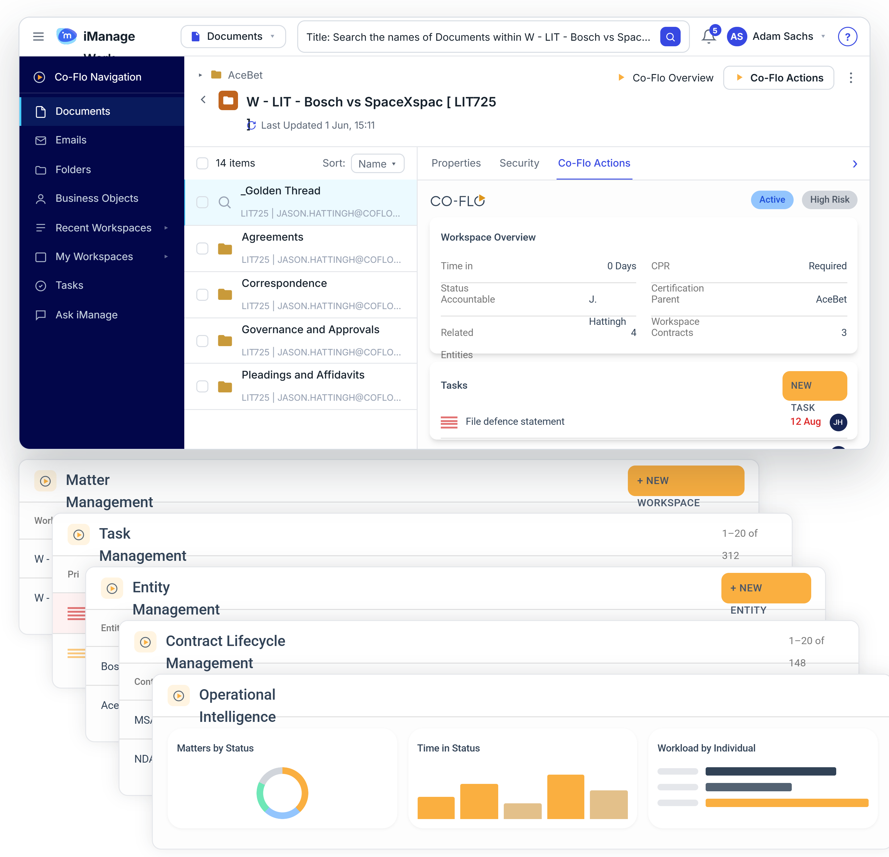
Task: Check the Agreements row checkbox
Action: pos(202,248)
